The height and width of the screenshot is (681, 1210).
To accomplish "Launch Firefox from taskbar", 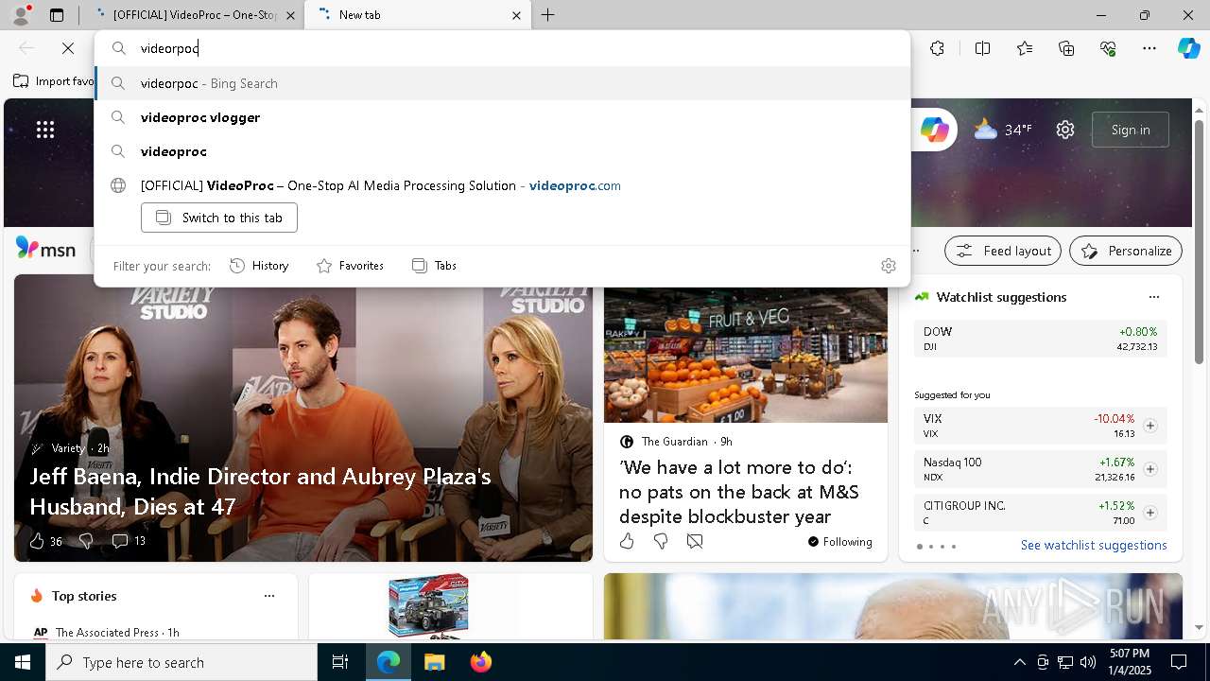I will pos(480,662).
